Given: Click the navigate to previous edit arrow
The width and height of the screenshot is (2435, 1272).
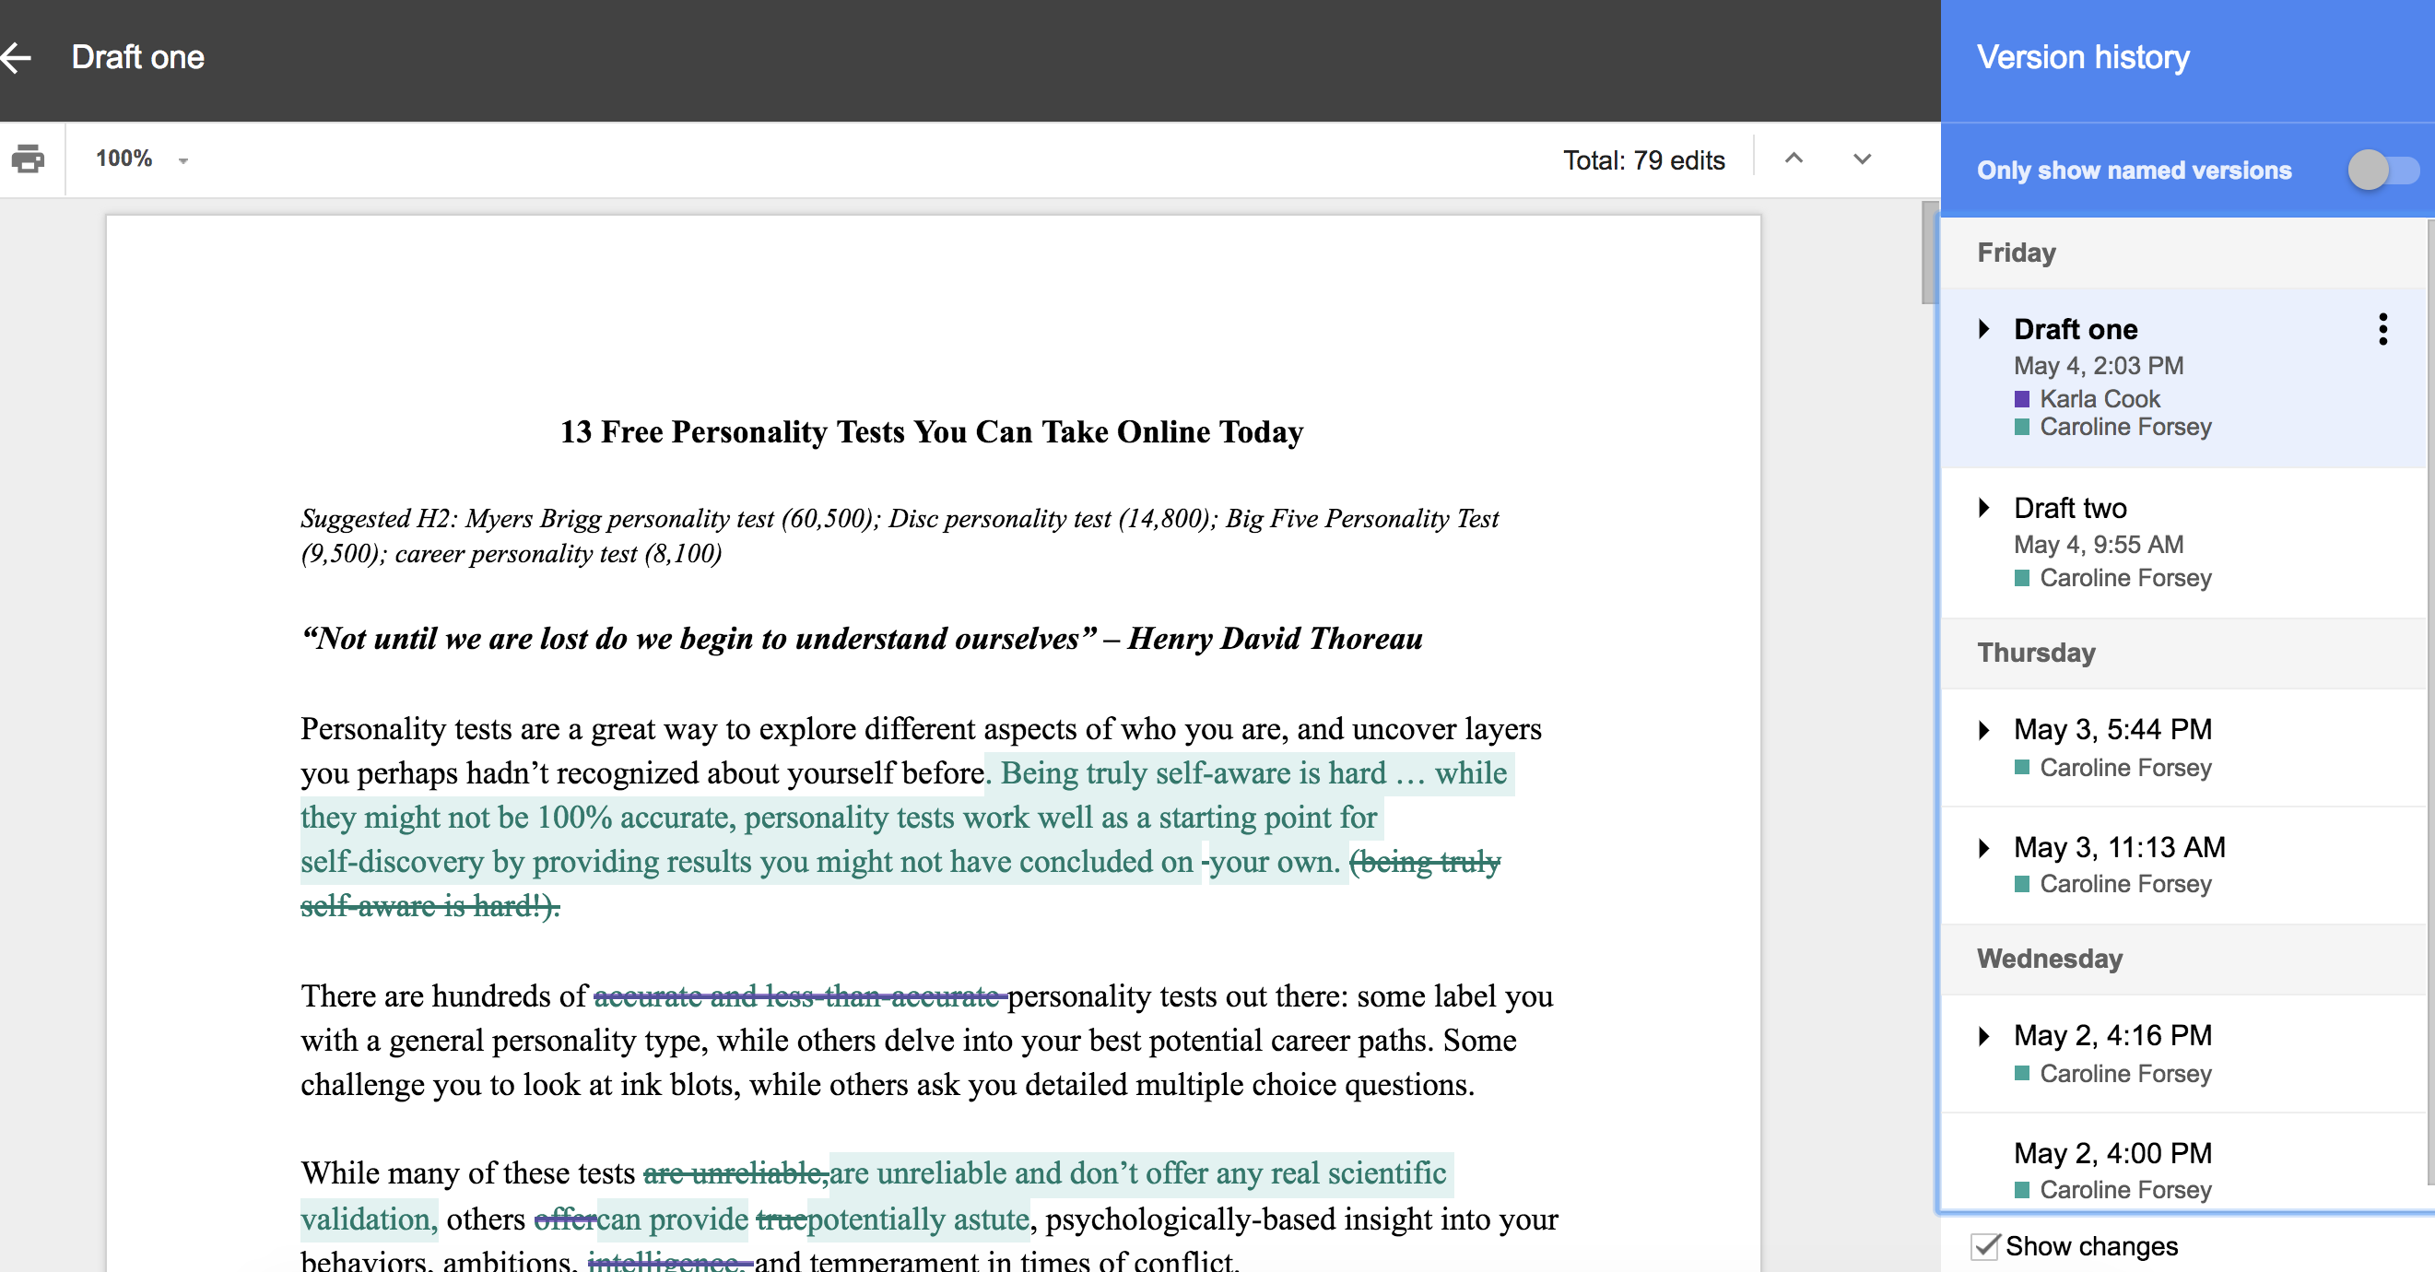Looking at the screenshot, I should (x=1793, y=158).
